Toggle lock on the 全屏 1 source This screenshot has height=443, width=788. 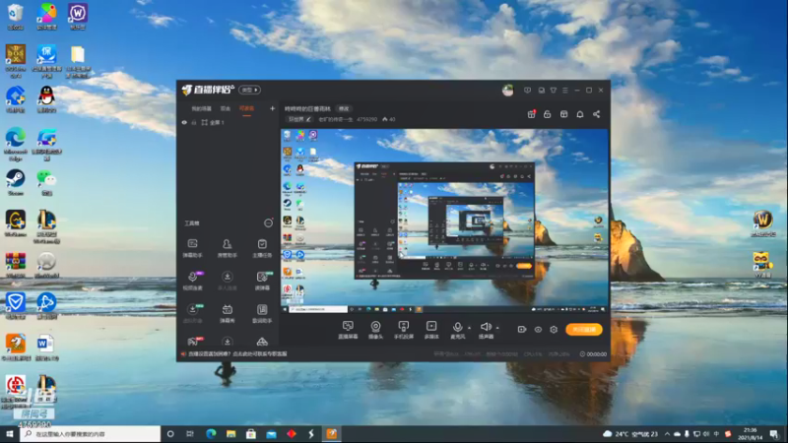coord(194,122)
